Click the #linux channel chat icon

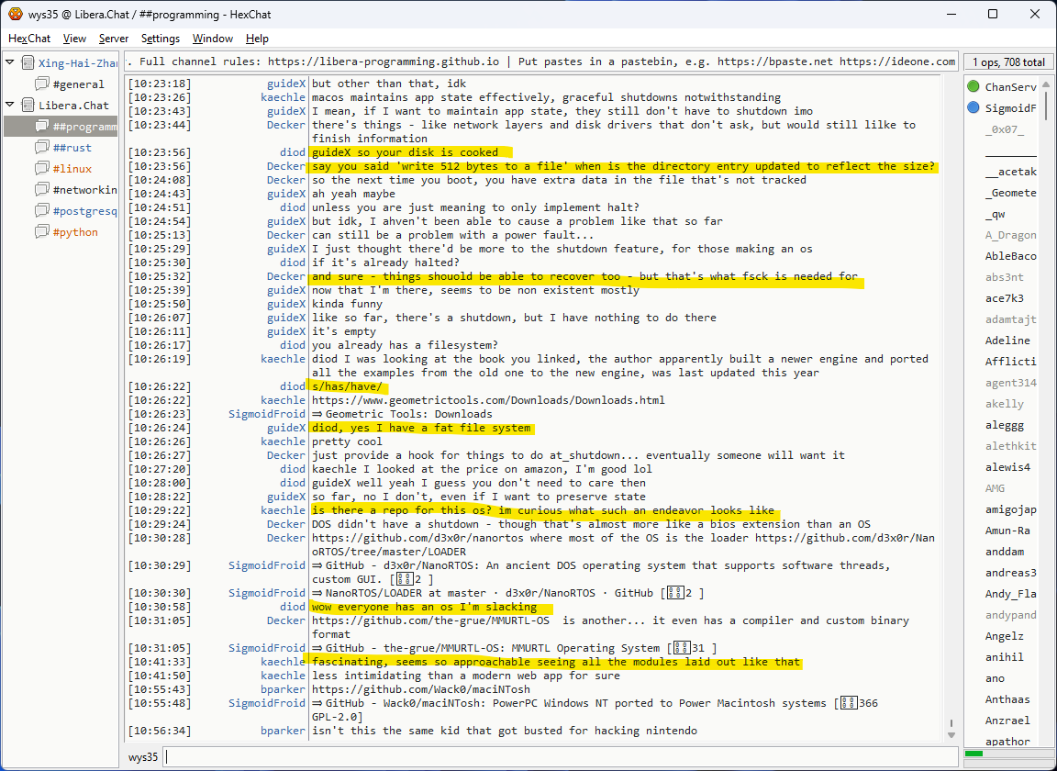pos(42,169)
